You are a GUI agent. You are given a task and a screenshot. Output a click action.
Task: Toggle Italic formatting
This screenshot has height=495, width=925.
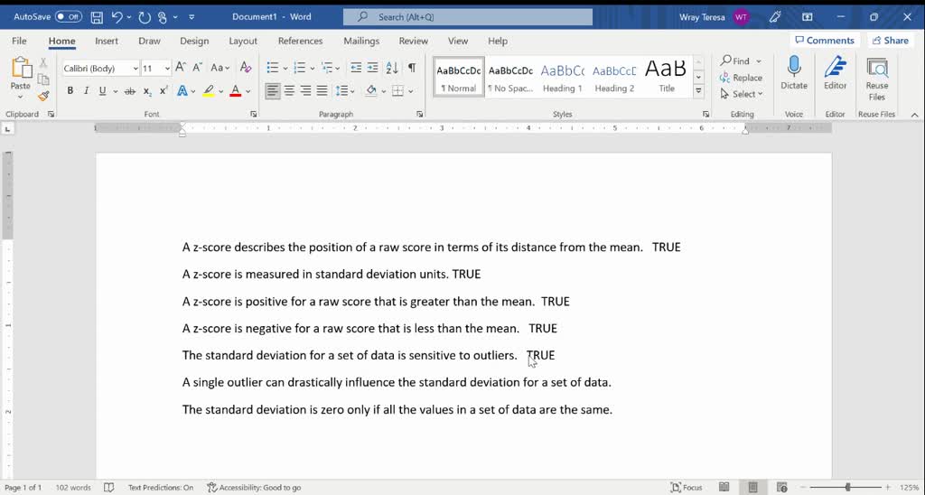[x=86, y=91]
